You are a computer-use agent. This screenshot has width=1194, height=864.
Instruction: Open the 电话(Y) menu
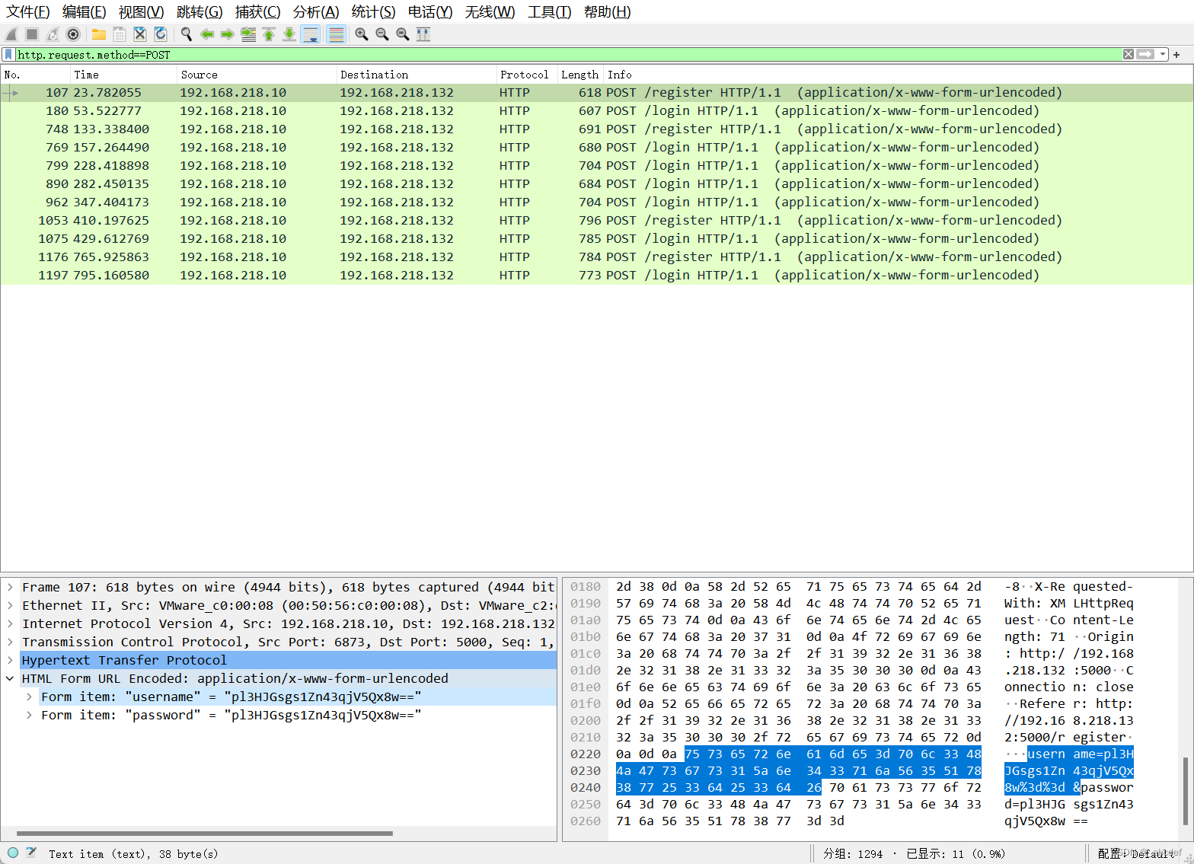pos(430,12)
